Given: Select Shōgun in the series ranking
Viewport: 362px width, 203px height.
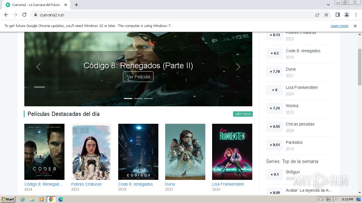Looking at the screenshot, I should tap(293, 172).
